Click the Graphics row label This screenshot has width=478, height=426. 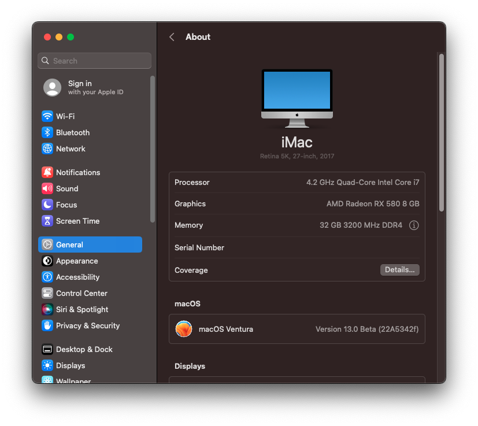pyautogui.click(x=190, y=203)
